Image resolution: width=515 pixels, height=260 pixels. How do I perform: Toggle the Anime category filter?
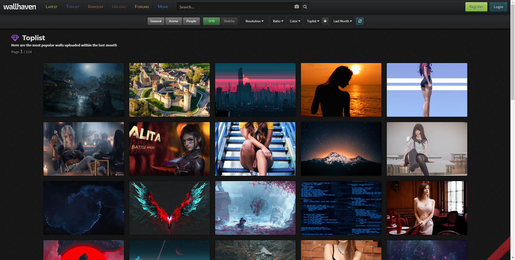coord(174,21)
